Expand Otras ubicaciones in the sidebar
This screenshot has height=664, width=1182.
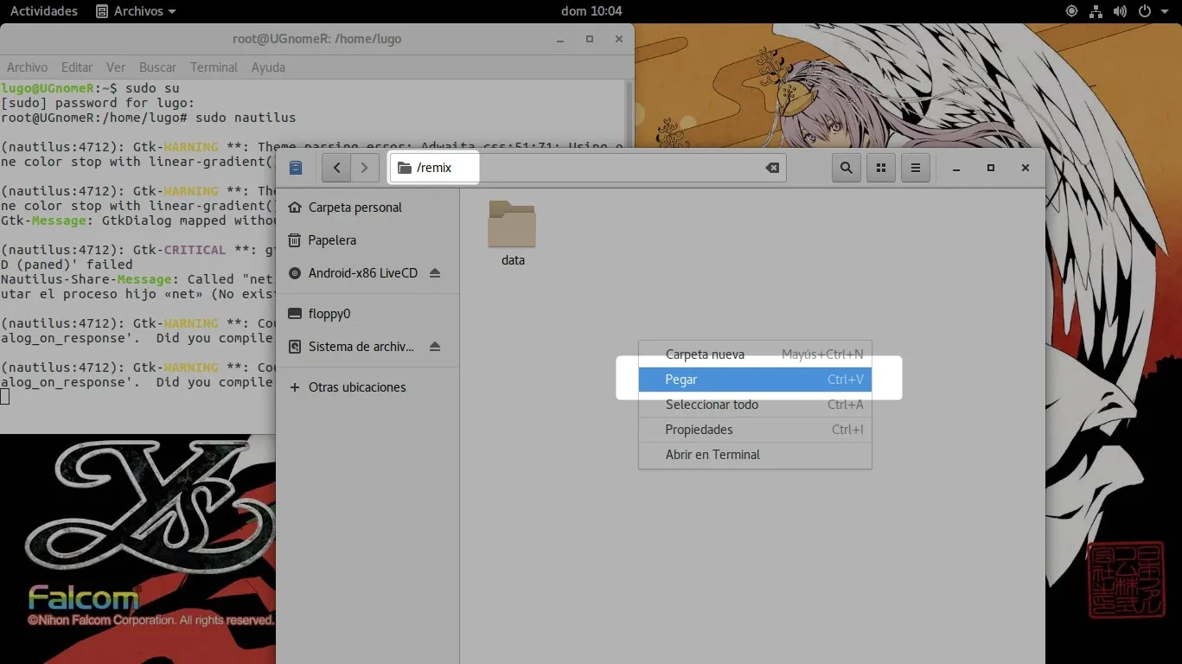point(357,386)
